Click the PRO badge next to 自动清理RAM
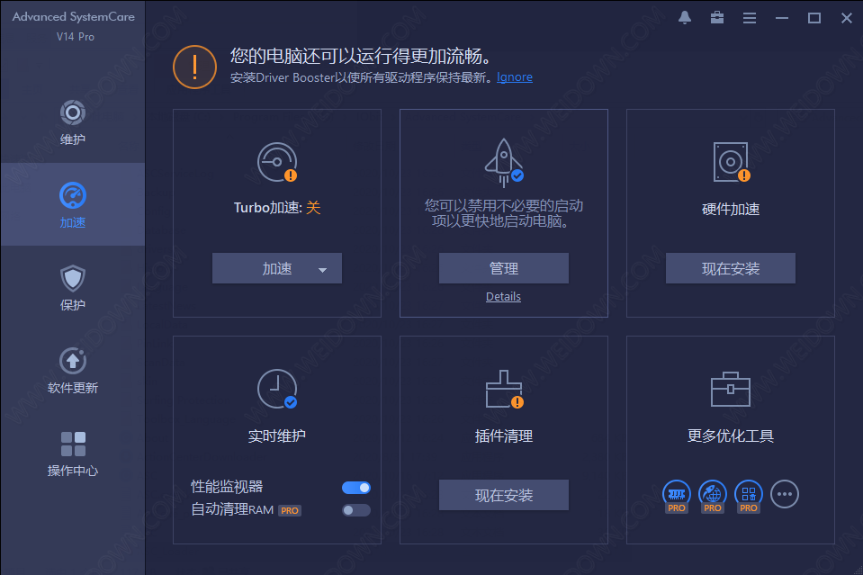Viewport: 863px width, 575px height. click(x=290, y=510)
